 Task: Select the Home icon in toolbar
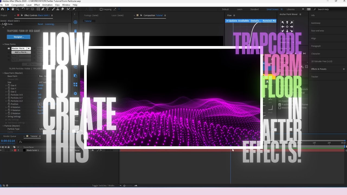(2, 9)
